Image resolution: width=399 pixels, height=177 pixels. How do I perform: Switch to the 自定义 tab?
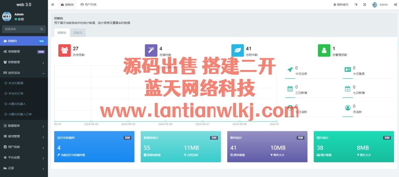coord(78,33)
